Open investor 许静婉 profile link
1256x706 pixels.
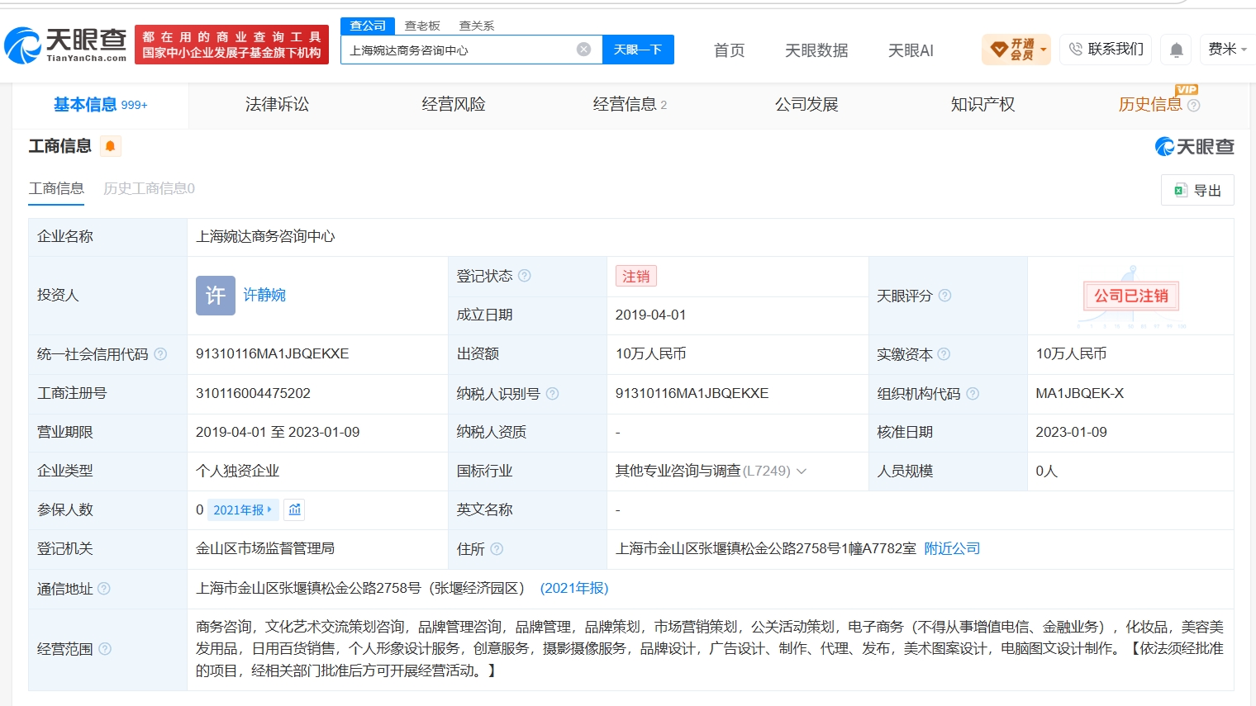coord(264,296)
